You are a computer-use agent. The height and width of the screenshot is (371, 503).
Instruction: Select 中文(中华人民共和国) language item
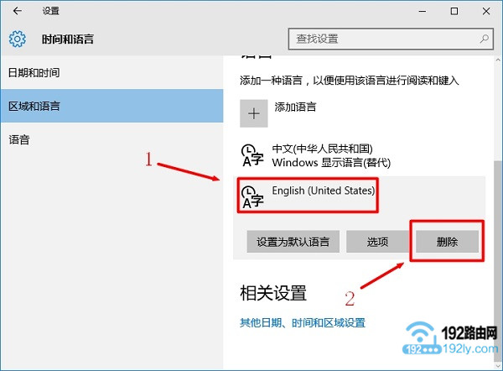360,156
